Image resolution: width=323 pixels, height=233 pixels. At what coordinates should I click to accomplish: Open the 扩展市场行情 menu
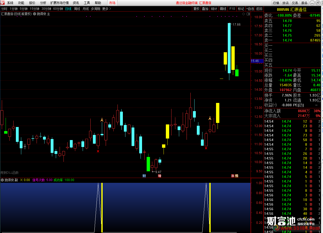pyautogui.click(x=60, y=3)
